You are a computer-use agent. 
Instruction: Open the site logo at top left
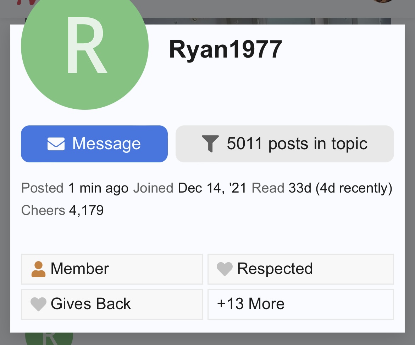tap(27, 2)
